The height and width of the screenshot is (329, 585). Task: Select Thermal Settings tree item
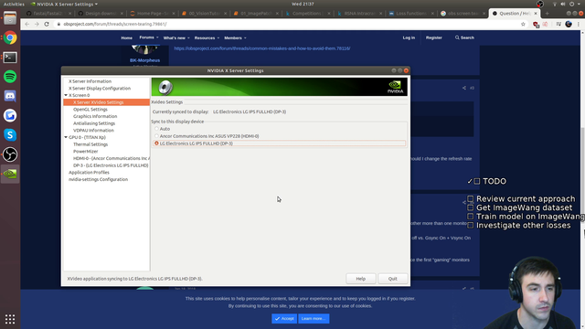(x=90, y=144)
